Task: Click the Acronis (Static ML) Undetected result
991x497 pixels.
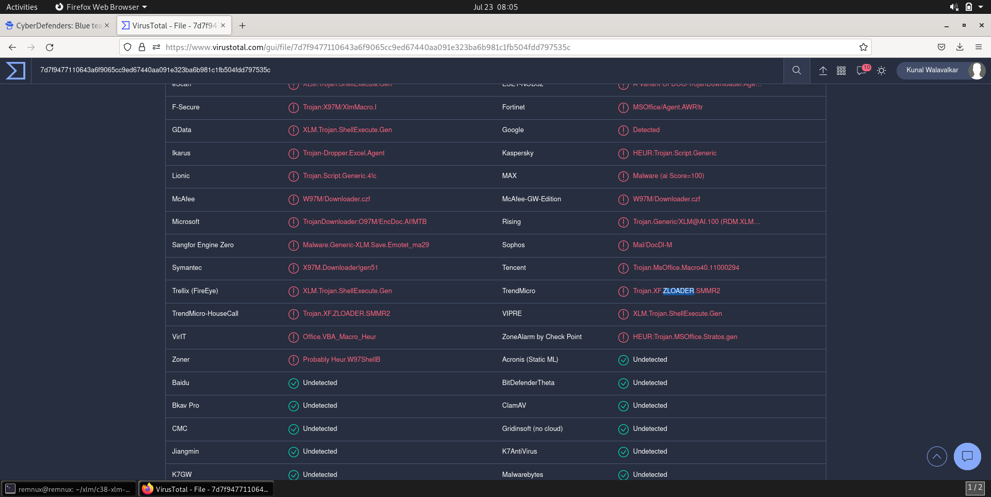Action: click(650, 360)
